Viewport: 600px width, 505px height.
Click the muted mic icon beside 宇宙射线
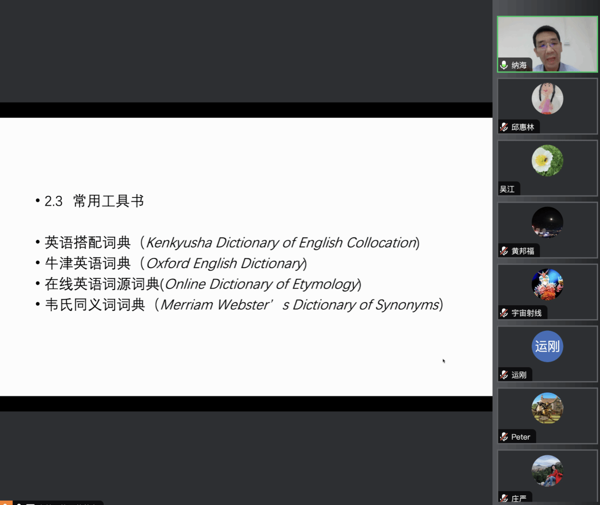(504, 313)
